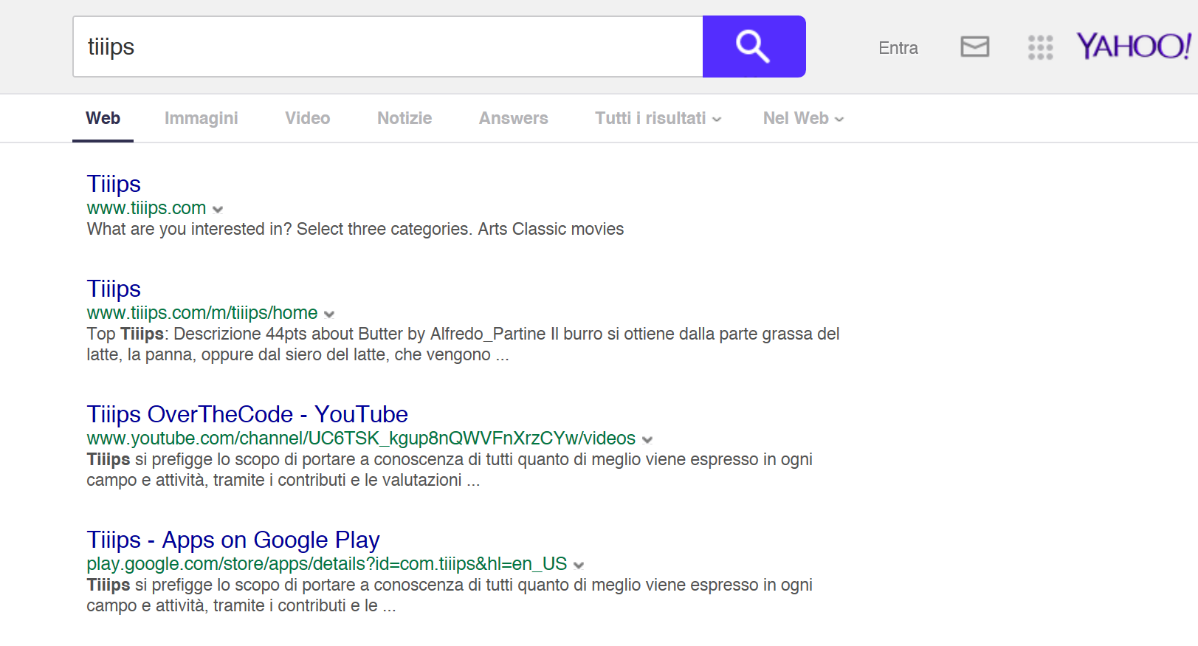Go to Yahoo home via logo
This screenshot has width=1198, height=646.
tap(1132, 47)
